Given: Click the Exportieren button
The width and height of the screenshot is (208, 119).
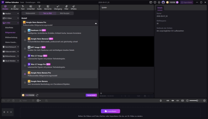Looking at the screenshot, I should pos(187,2).
